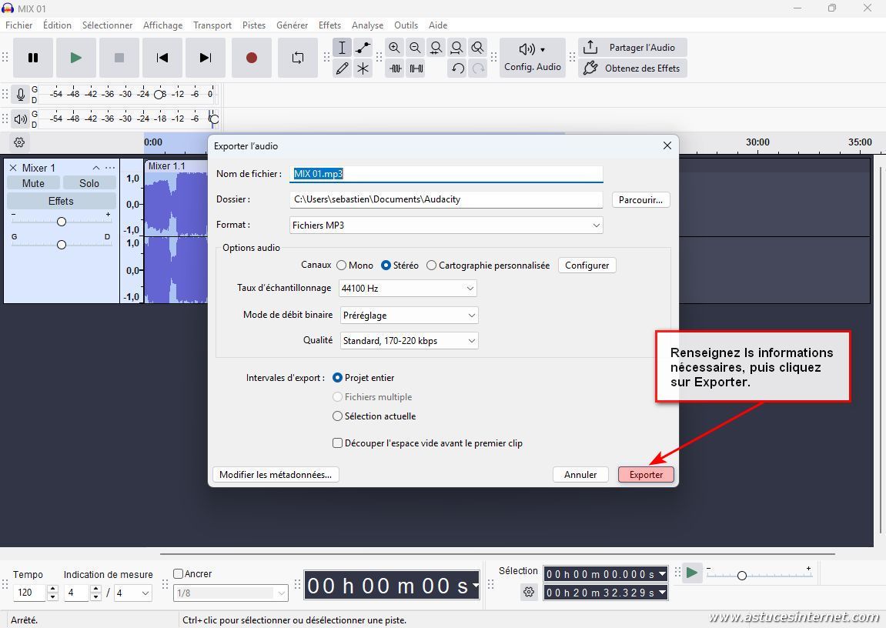
Task: Open the Qualité dropdown list
Action: pyautogui.click(x=408, y=341)
